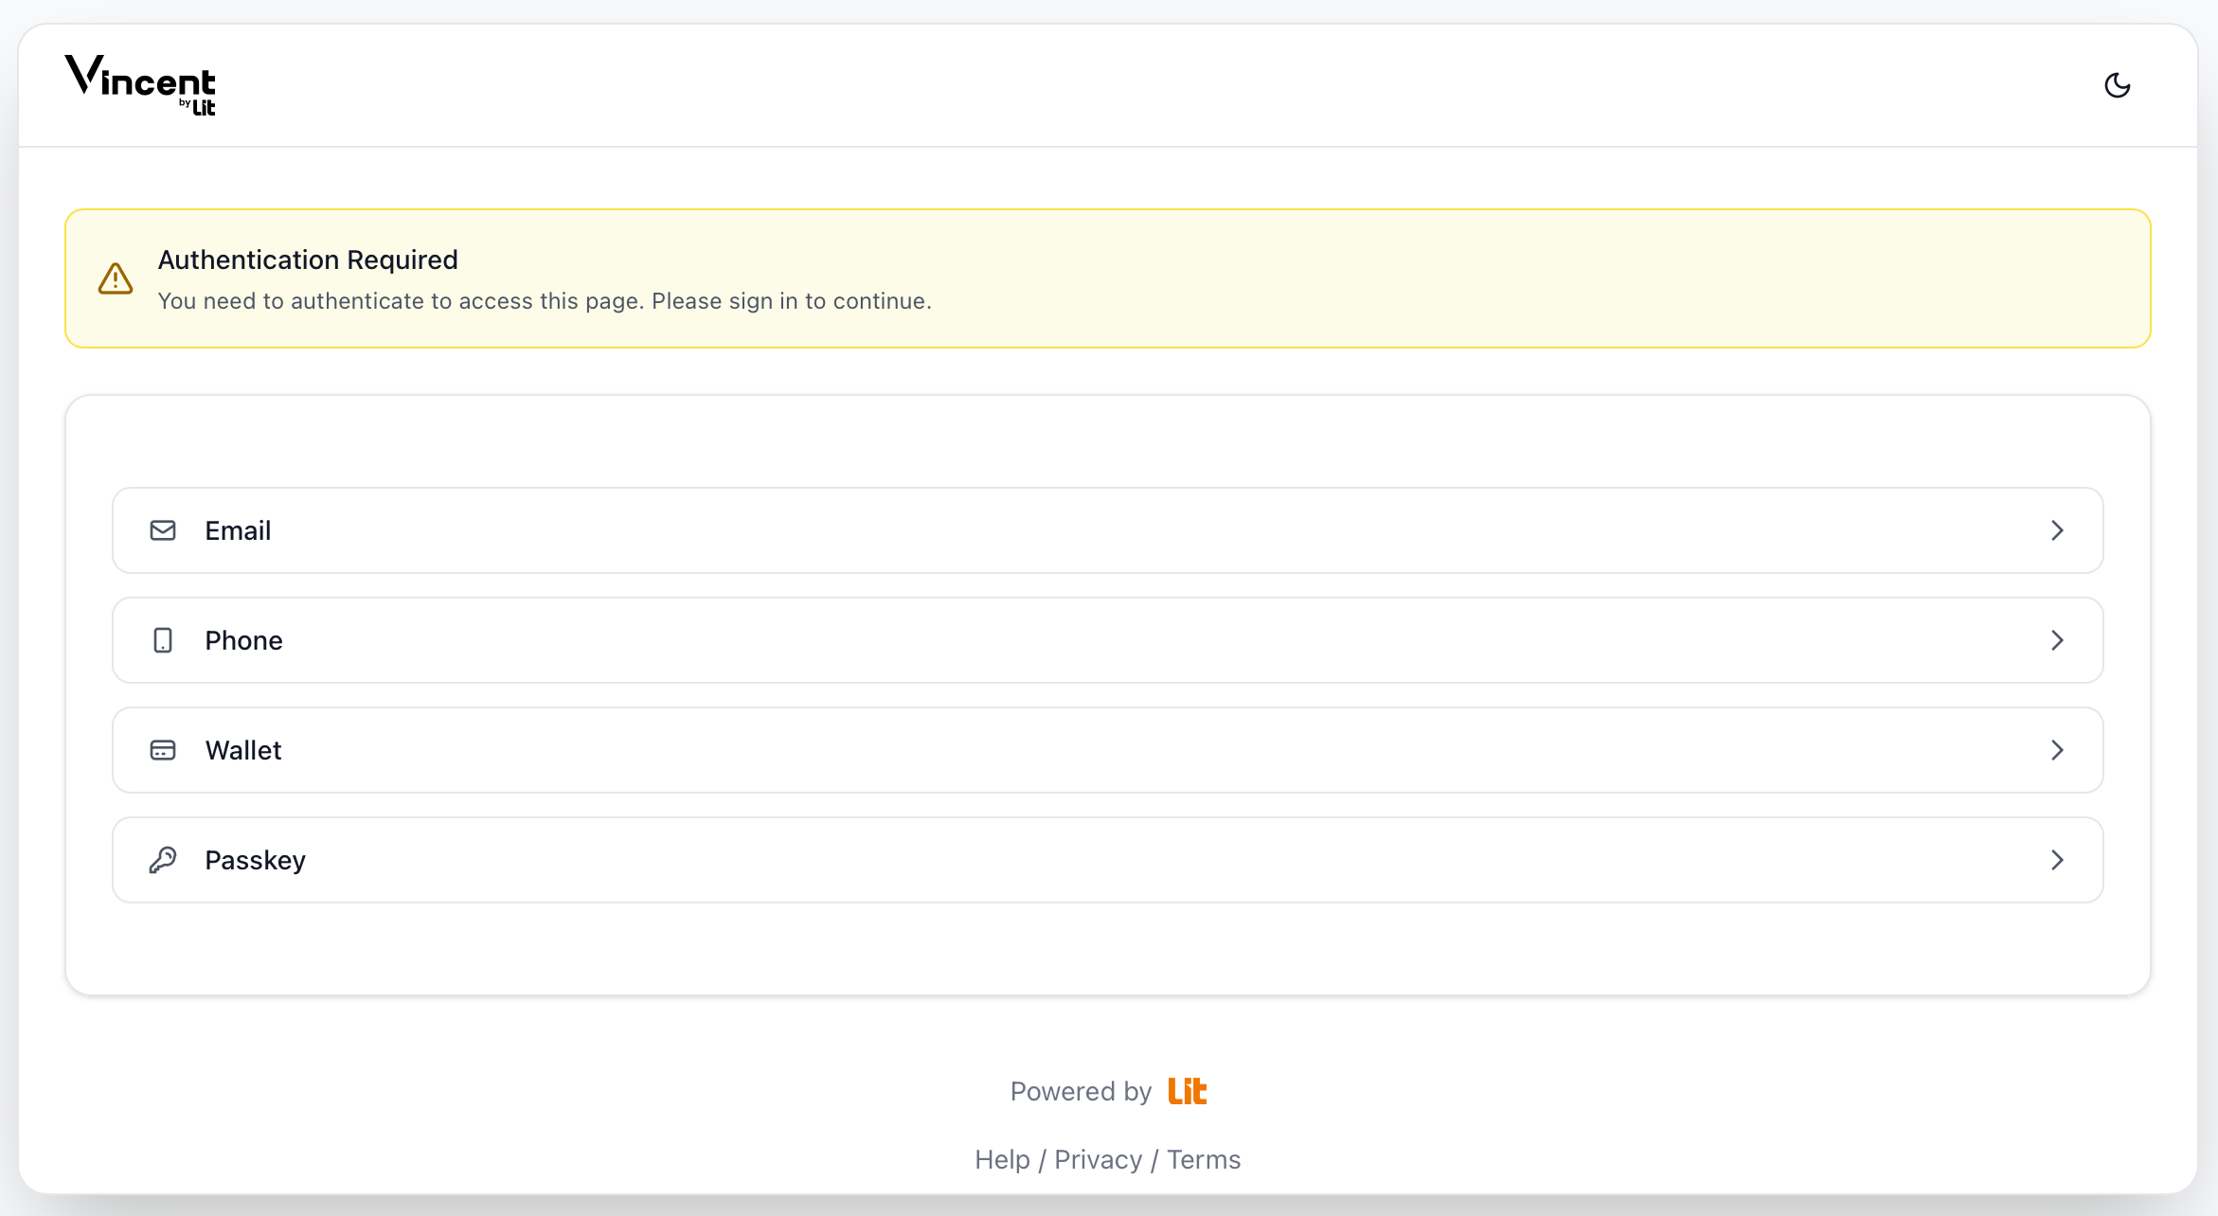Click the key icon for Passkey

[x=163, y=860]
